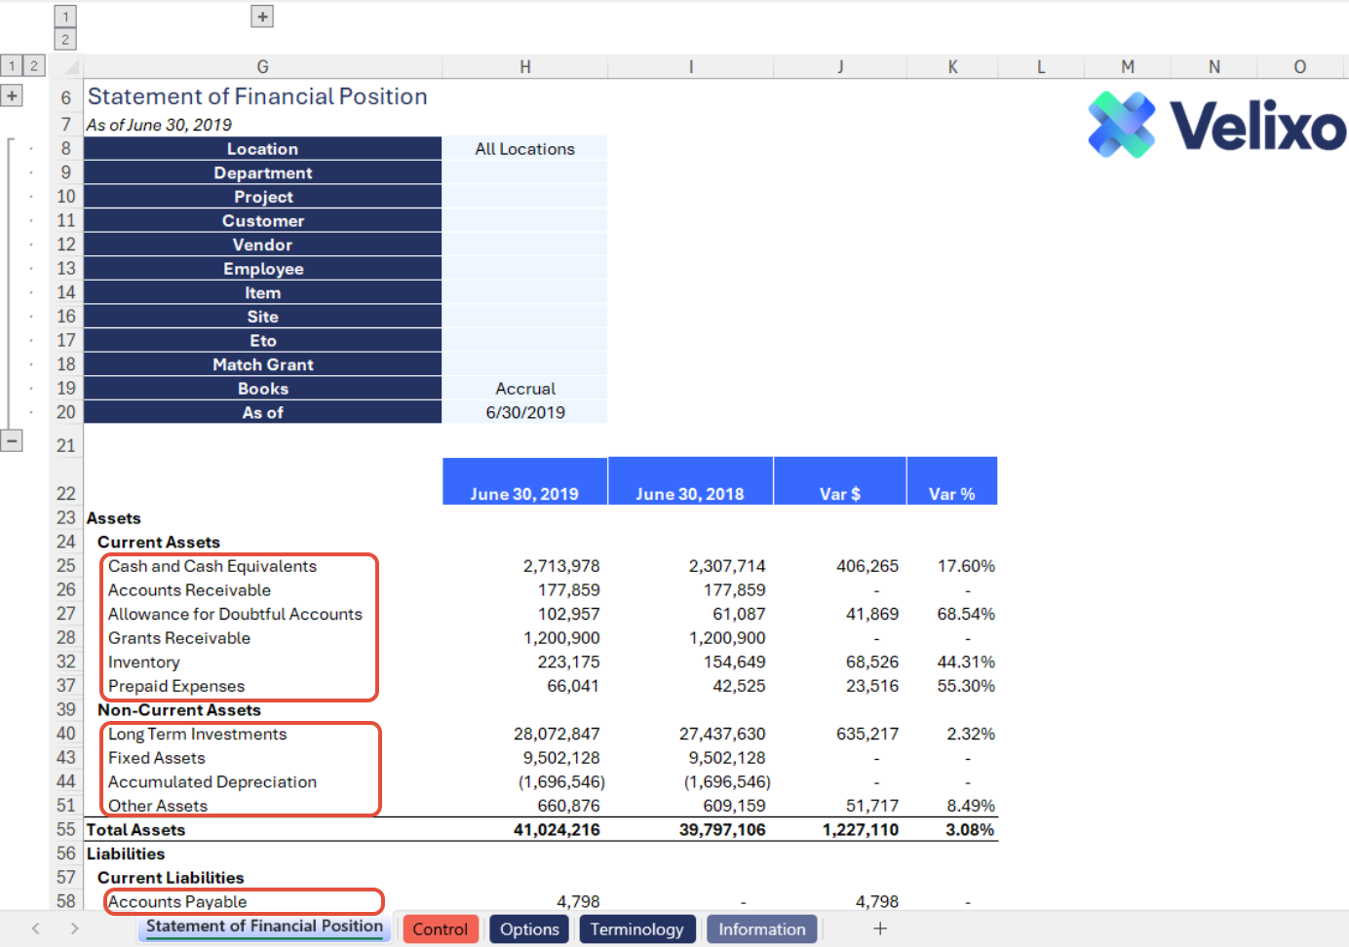Select column H header
The height and width of the screenshot is (947, 1349).
click(524, 67)
